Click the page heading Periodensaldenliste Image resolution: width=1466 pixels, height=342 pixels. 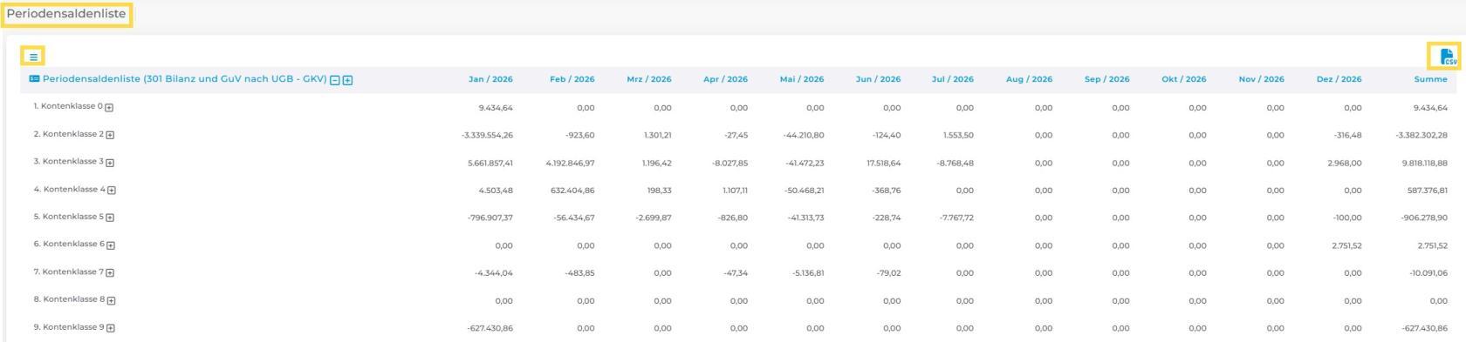coord(66,14)
